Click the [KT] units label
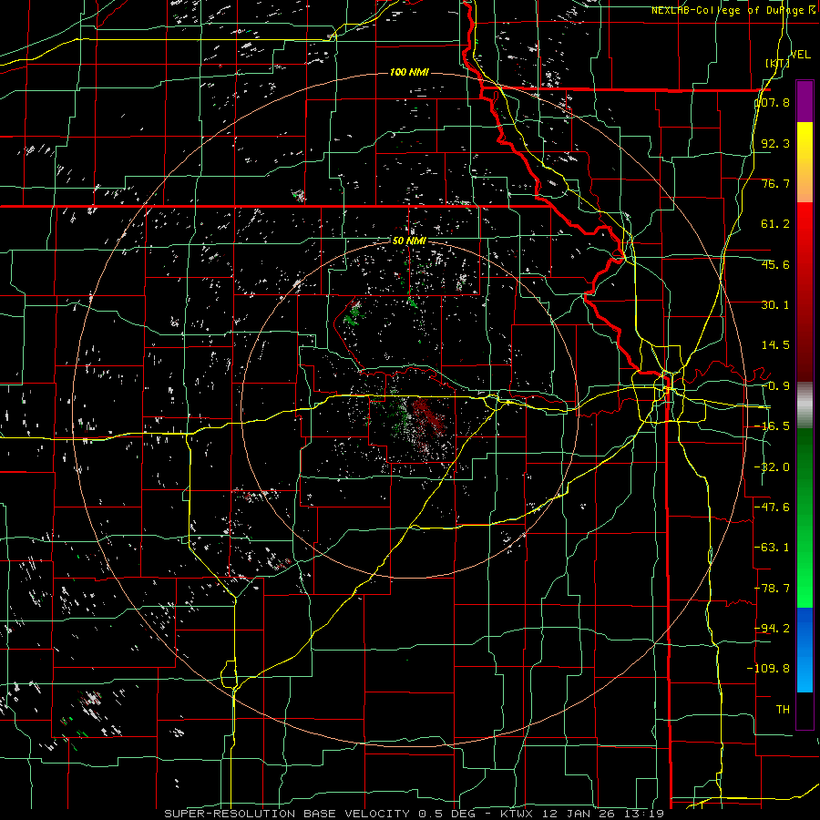The image size is (820, 820). [778, 63]
